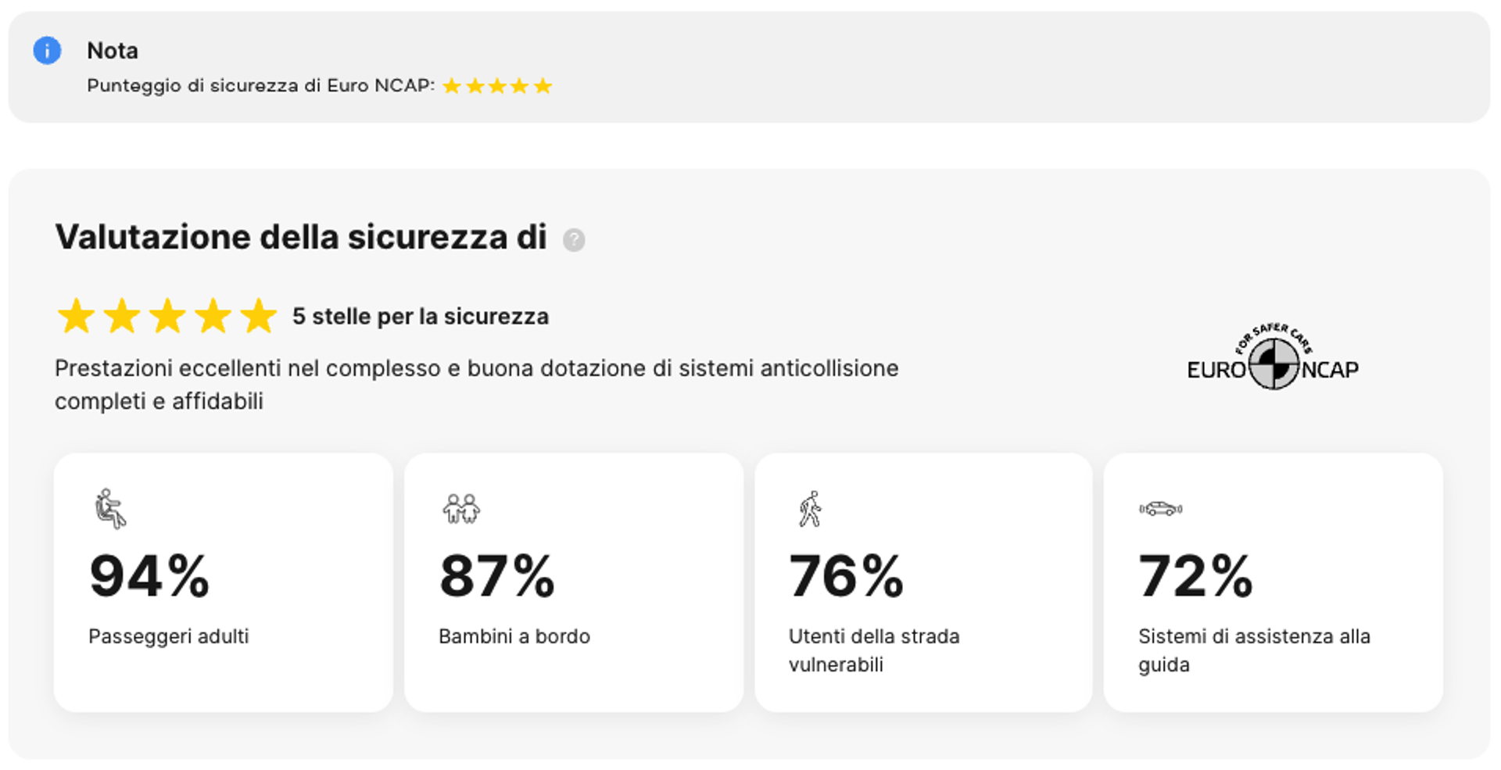
Task: Click the 94% percentage value
Action: 149,576
